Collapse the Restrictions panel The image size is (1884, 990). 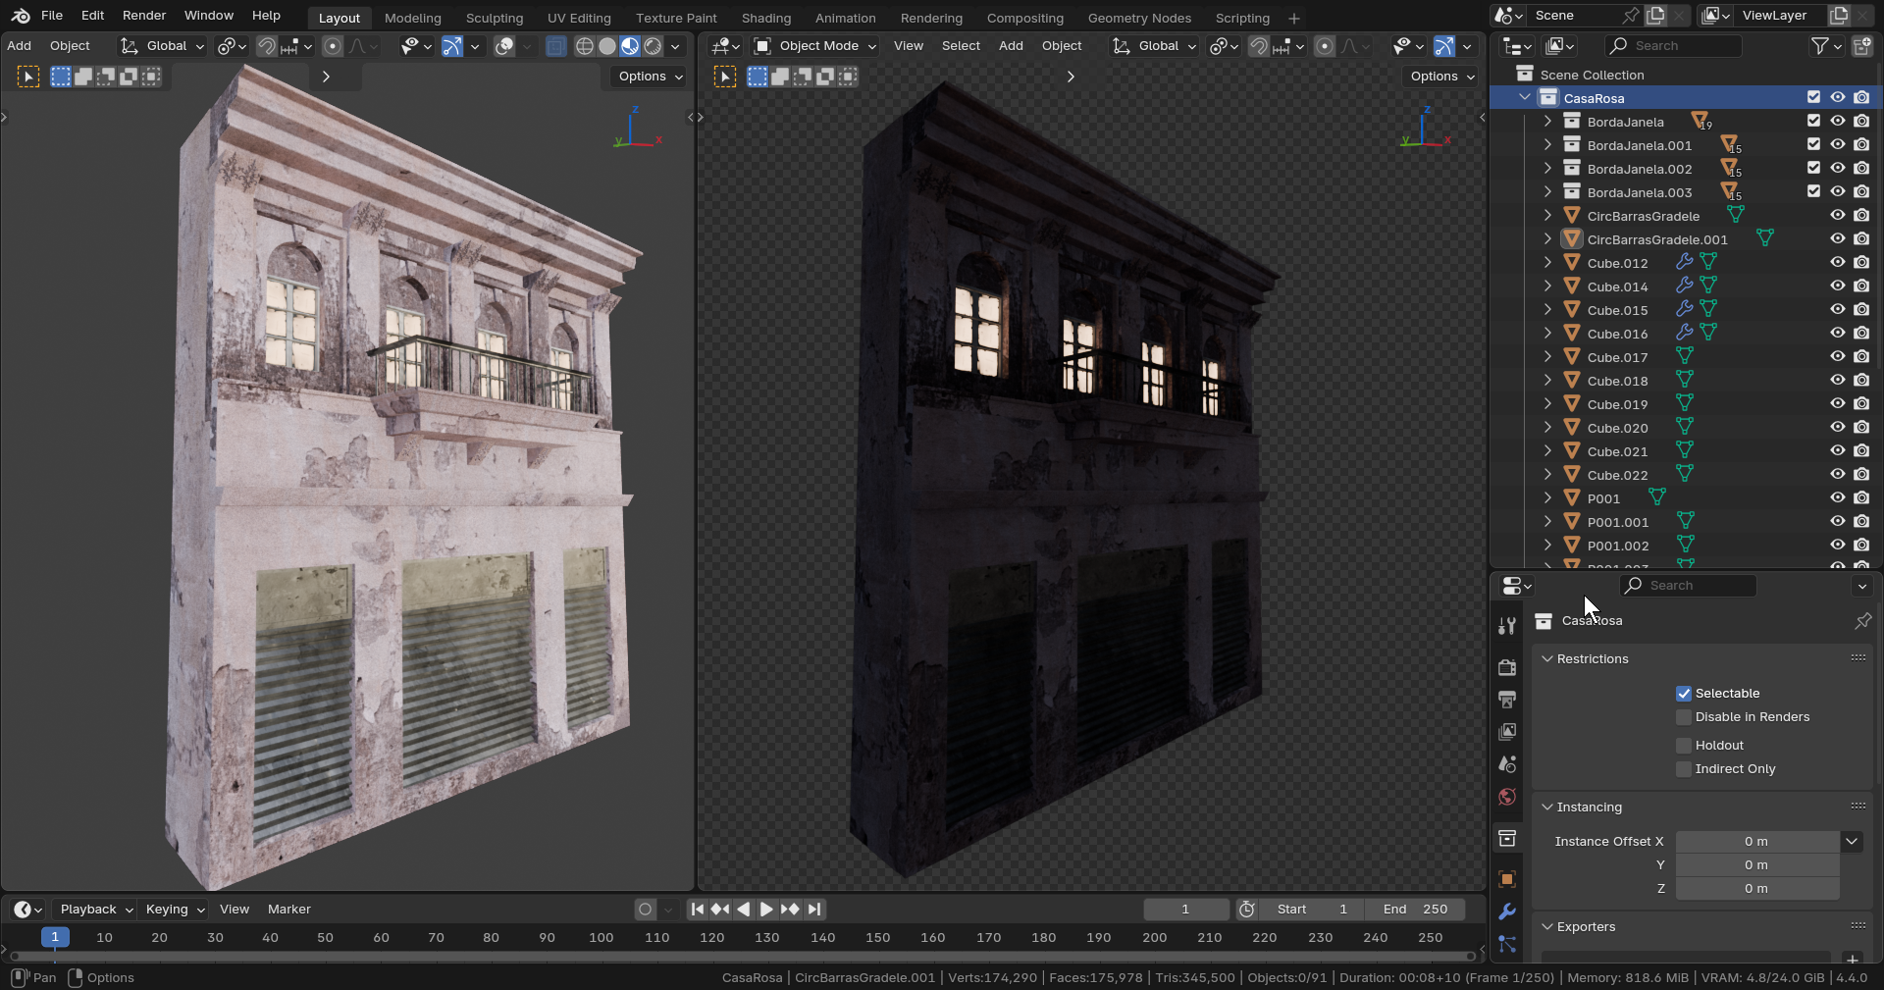pos(1547,659)
